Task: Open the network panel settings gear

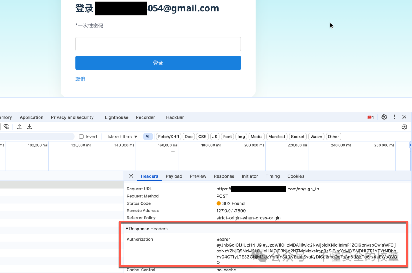Action: (404, 127)
